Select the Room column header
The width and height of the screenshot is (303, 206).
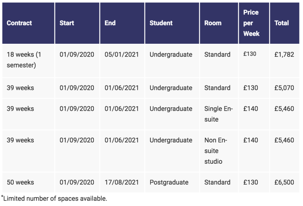pyautogui.click(x=213, y=23)
